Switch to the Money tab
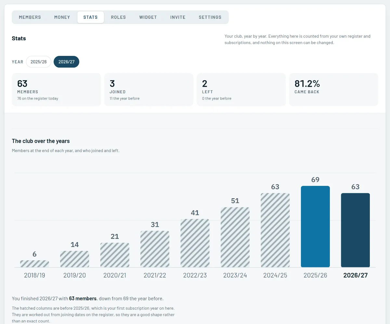 [x=62, y=17]
